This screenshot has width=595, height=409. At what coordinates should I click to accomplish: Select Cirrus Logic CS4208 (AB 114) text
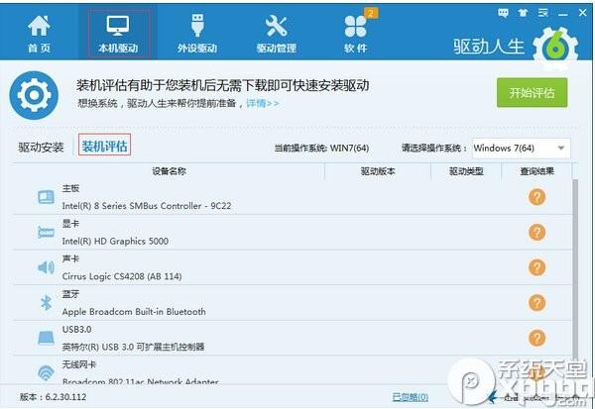pos(122,276)
